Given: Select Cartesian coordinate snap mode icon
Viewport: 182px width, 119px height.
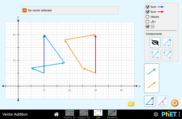Looking at the screenshot, I should tap(150, 101).
